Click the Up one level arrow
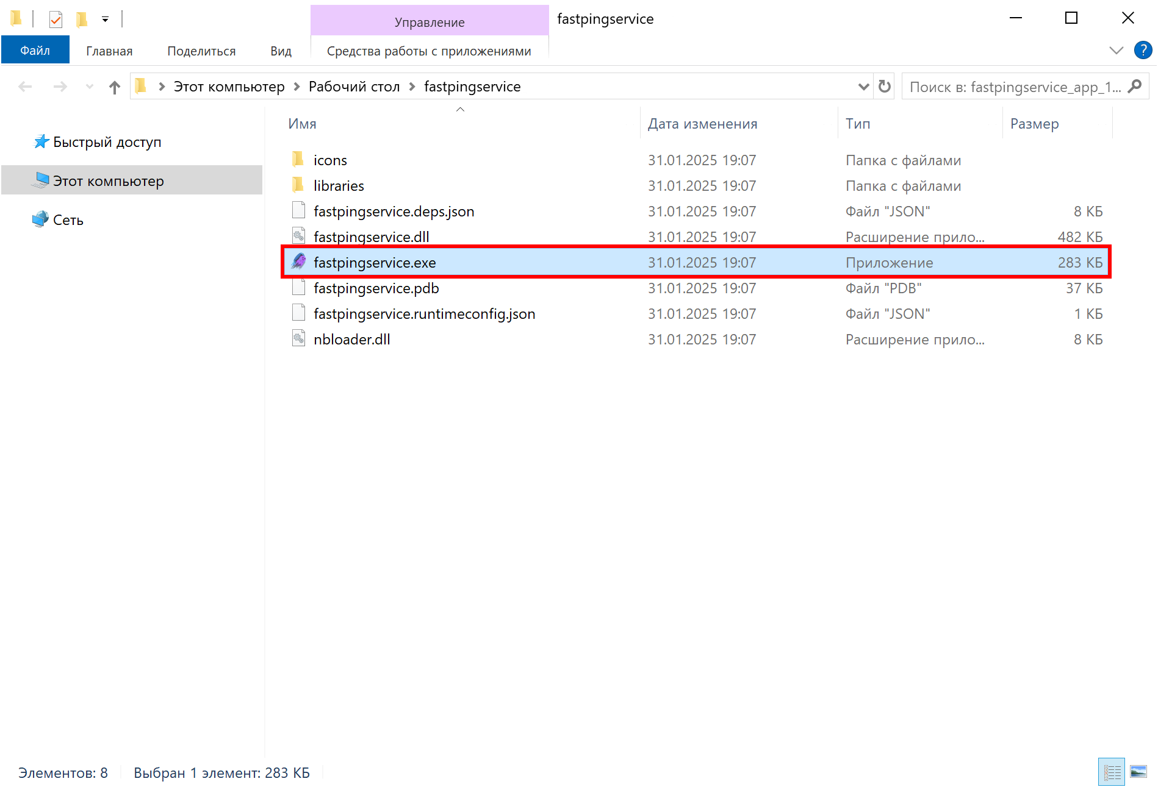The width and height of the screenshot is (1158, 787). 114,87
